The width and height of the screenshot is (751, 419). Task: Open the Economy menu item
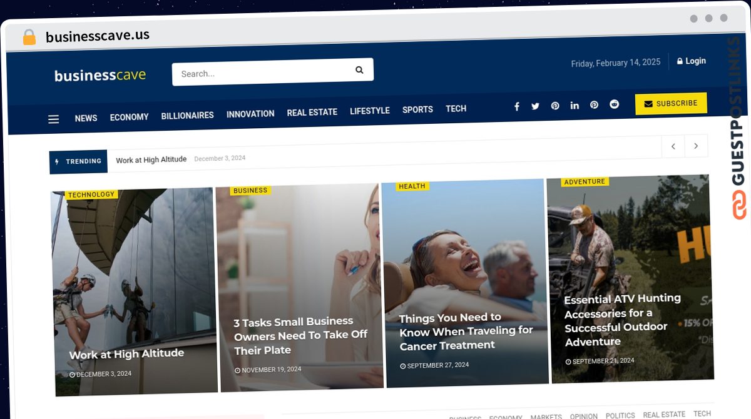(x=130, y=117)
